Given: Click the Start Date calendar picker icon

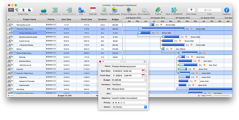Looking at the screenshot, I should point(143,71).
